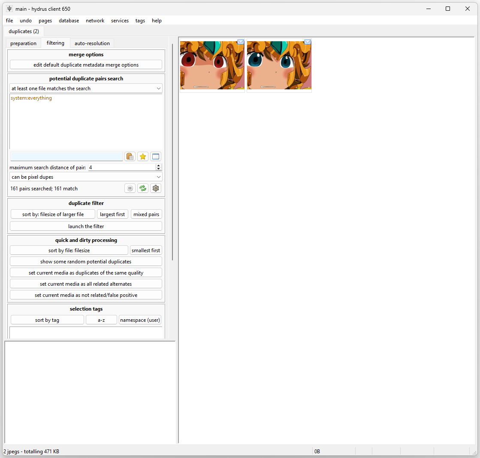Click '2 jpegs - totalling 471 KB' status text

[x=32, y=452]
